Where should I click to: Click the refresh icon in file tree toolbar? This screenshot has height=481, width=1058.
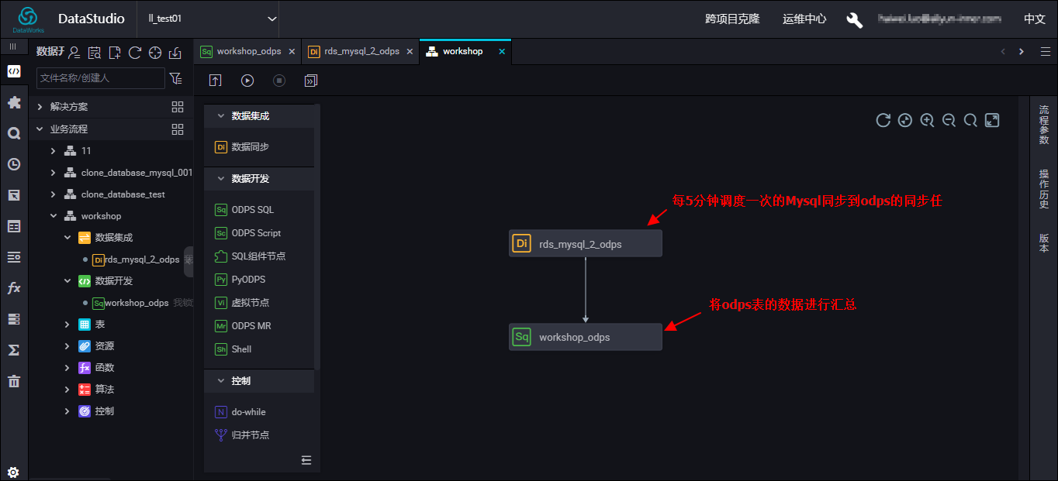pyautogui.click(x=135, y=53)
